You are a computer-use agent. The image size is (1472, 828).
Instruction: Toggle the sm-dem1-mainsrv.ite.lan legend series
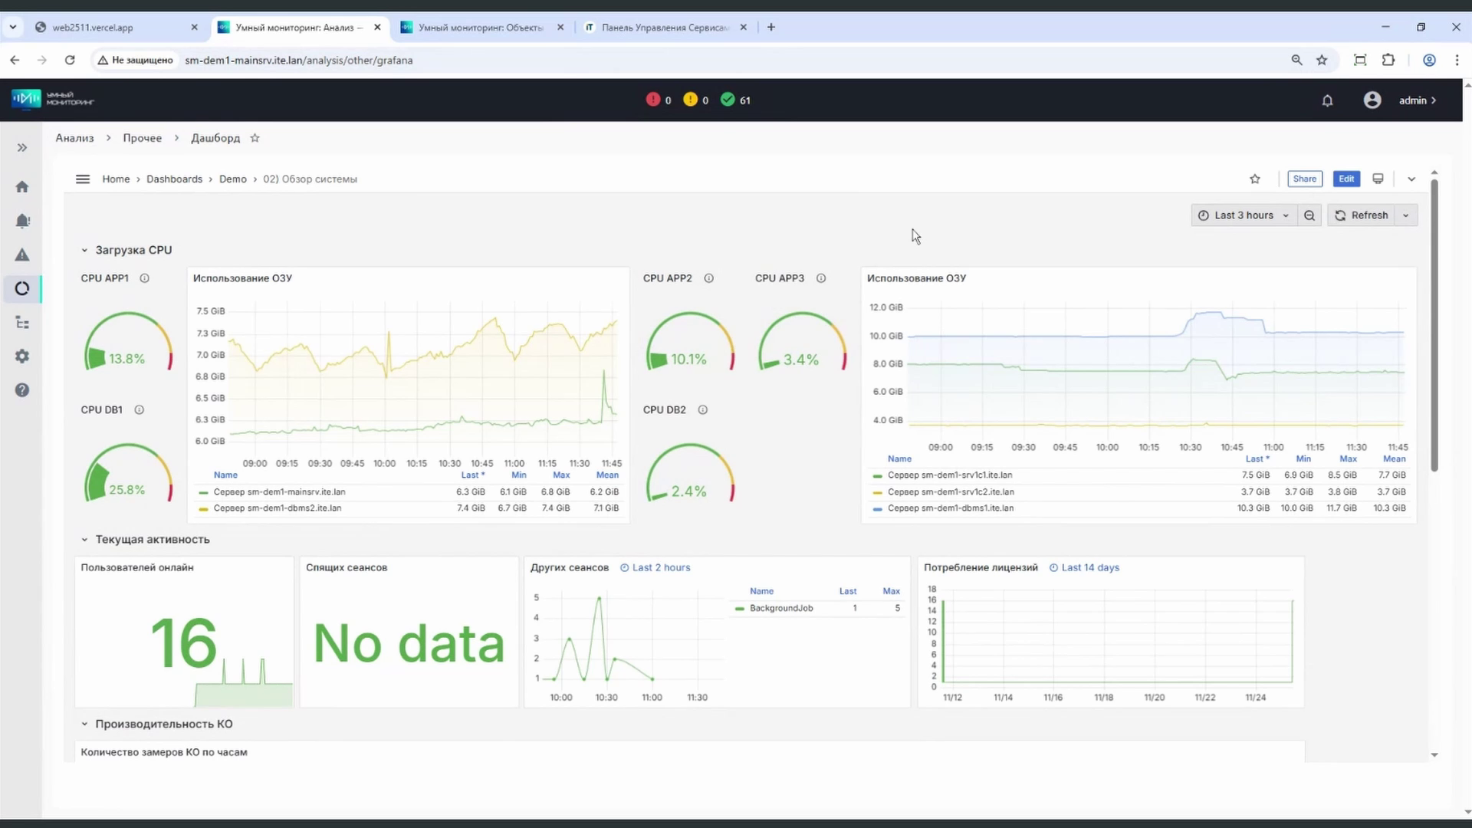click(x=279, y=492)
